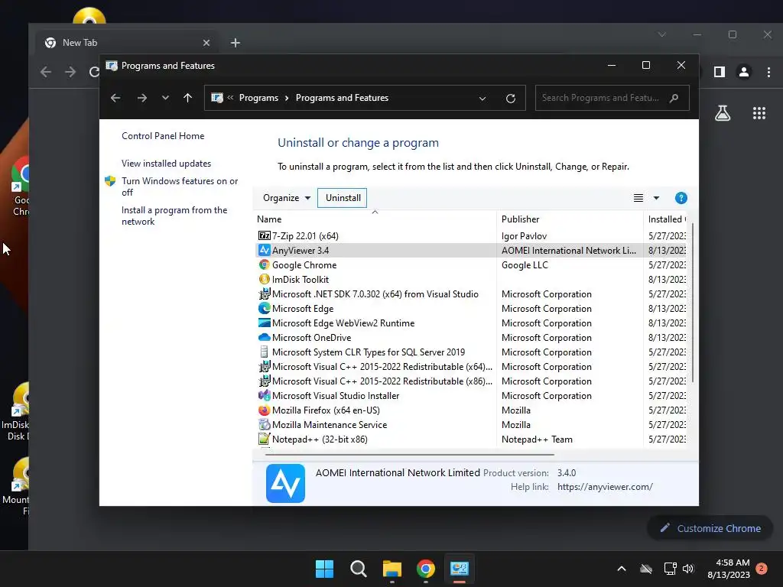783x587 pixels.
Task: Click the Microsoft Edge icon in program list
Action: tap(264, 309)
